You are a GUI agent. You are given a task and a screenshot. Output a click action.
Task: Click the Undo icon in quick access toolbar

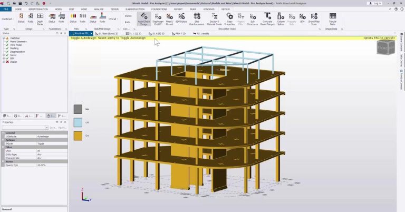tap(26, 3)
